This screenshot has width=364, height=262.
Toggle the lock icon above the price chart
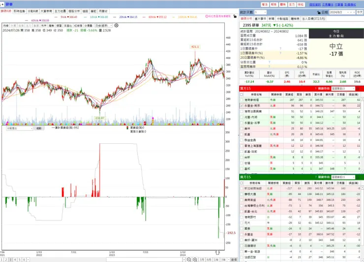[x=235, y=16]
